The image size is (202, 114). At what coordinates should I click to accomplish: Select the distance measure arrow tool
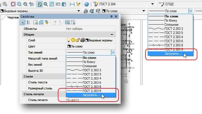pos(72,4)
